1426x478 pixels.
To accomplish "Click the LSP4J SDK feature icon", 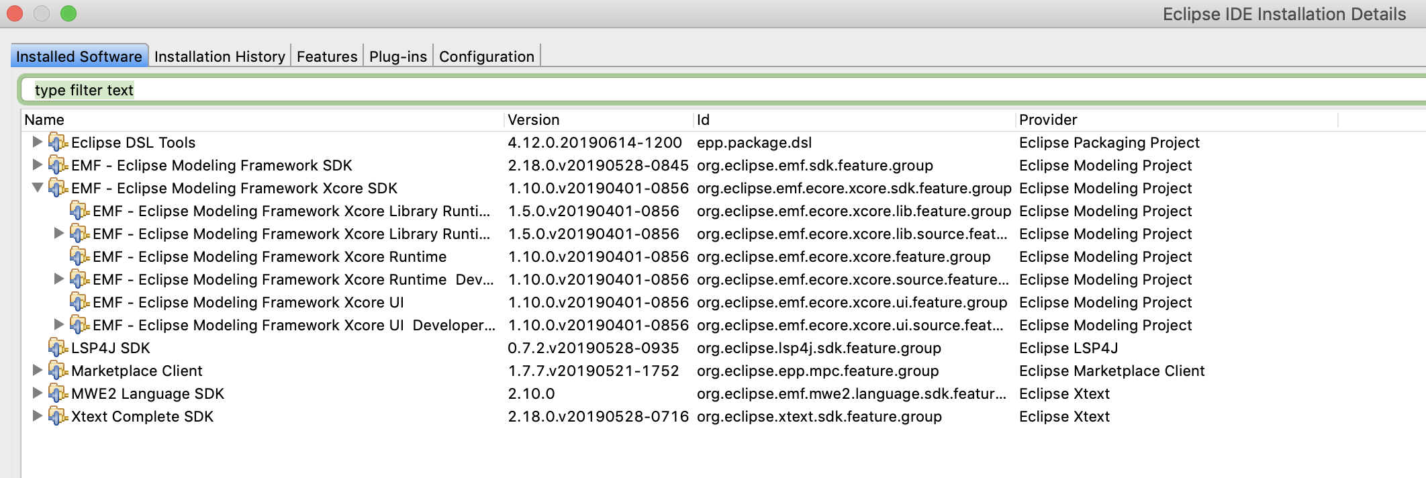I will [58, 348].
